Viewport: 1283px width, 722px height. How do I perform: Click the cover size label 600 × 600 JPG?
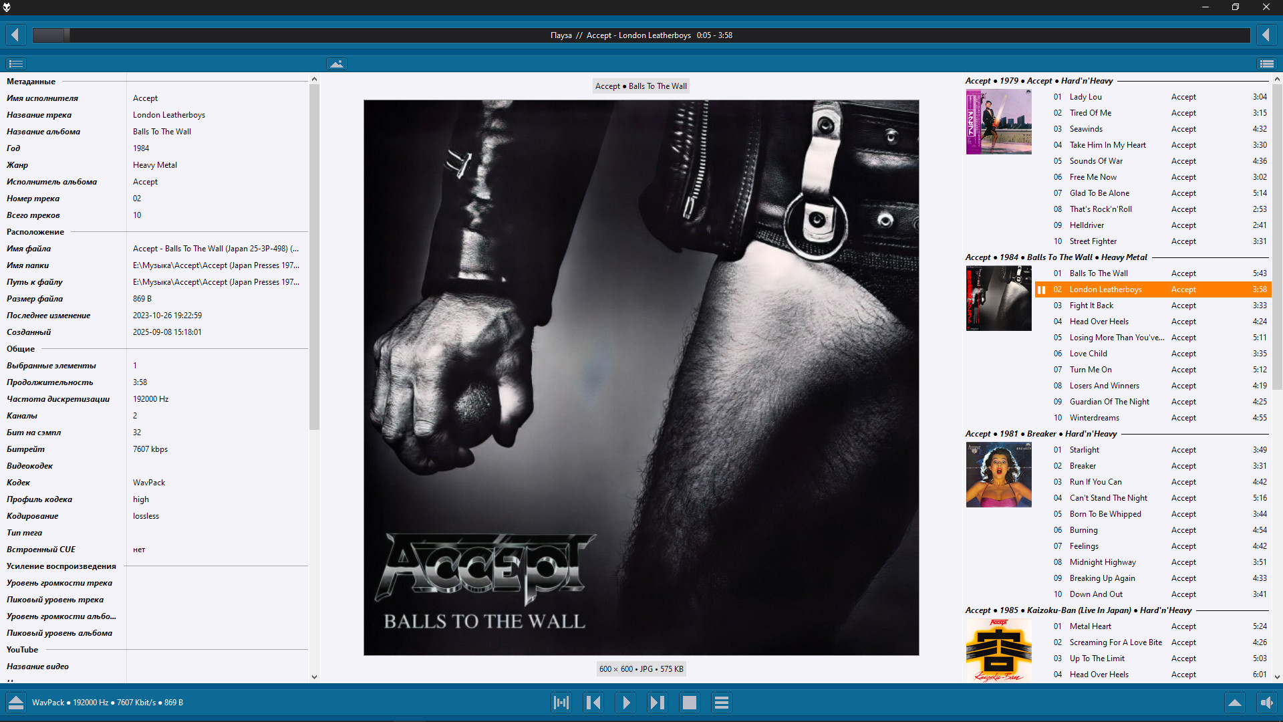(x=641, y=669)
